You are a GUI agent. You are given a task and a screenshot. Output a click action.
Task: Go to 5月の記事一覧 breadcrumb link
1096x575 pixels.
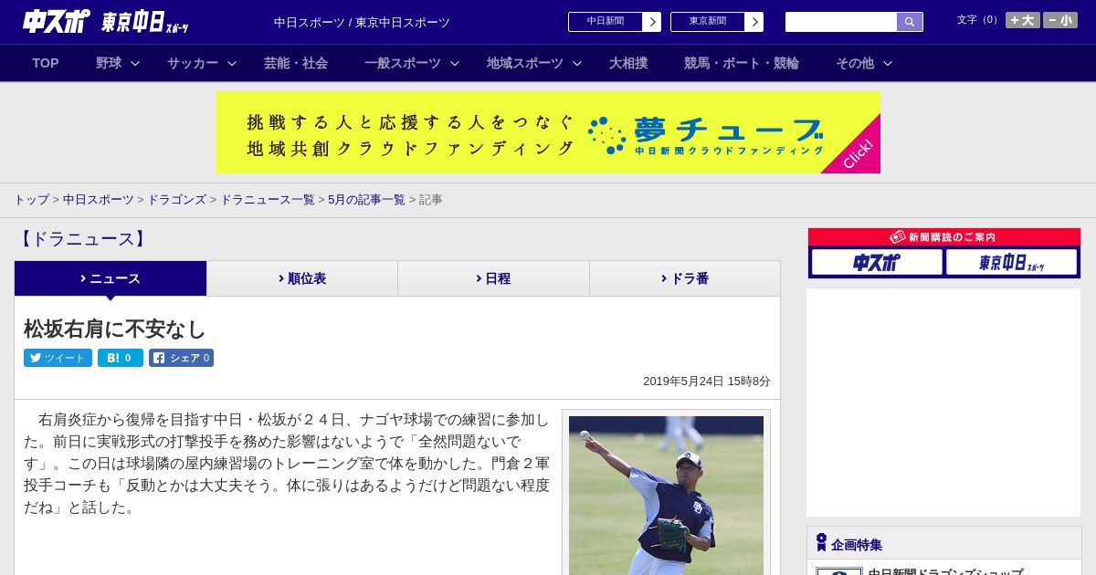366,199
